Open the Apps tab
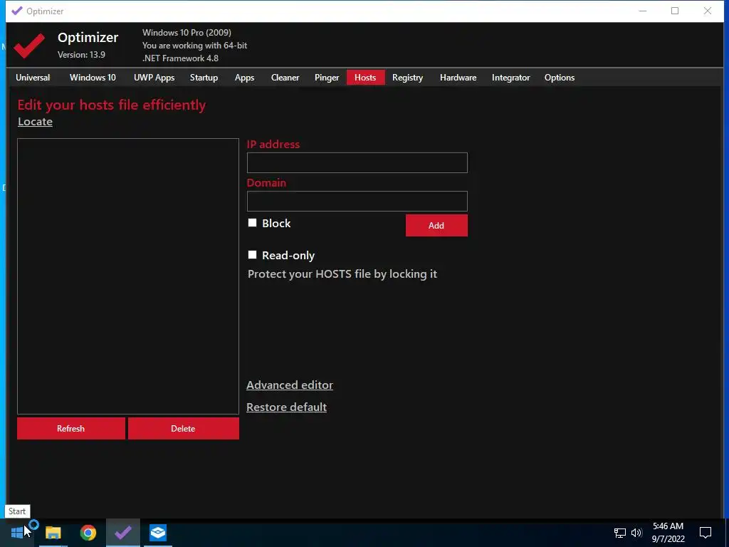 coord(245,78)
